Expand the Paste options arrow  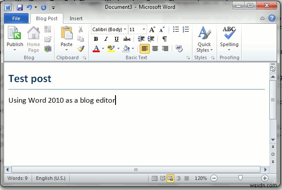(66, 50)
